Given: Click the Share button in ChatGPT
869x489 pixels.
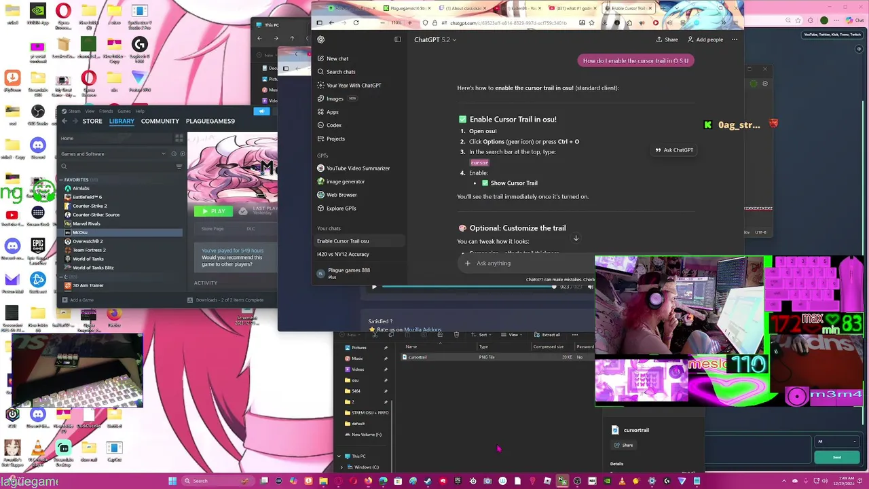Looking at the screenshot, I should point(667,39).
